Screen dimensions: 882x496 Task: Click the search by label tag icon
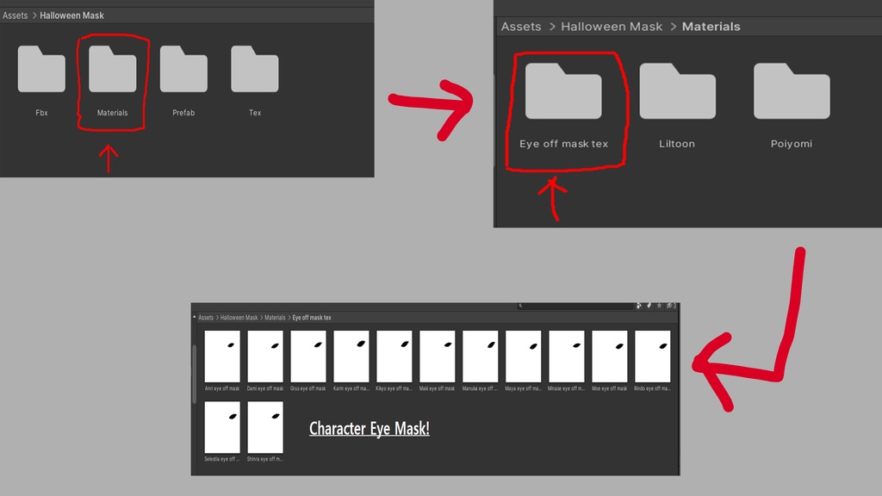coord(649,306)
